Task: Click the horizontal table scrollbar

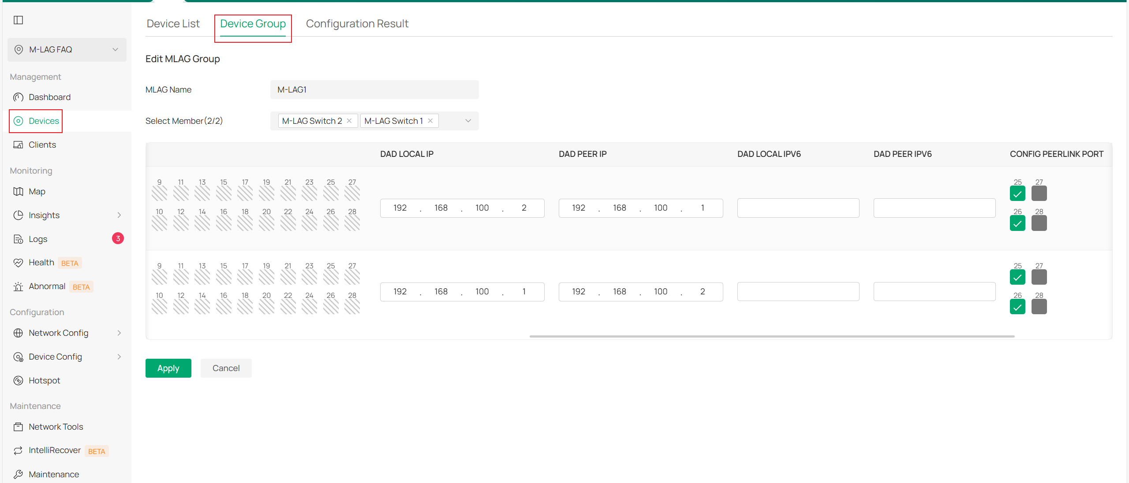Action: [x=772, y=336]
